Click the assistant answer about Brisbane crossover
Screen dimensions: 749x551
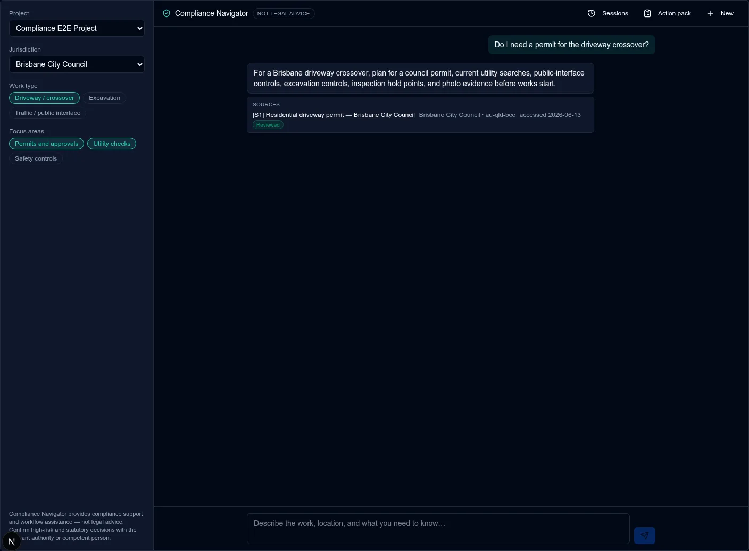click(420, 78)
